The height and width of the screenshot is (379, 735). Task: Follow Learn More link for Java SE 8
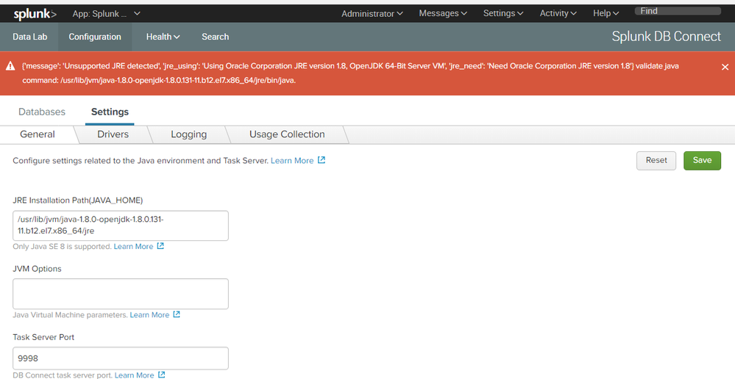133,246
